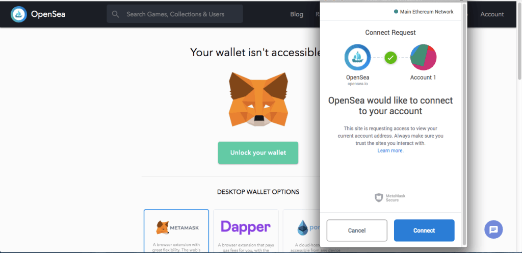522x253 pixels.
Task: Open the chat bubble support icon
Action: pyautogui.click(x=493, y=230)
